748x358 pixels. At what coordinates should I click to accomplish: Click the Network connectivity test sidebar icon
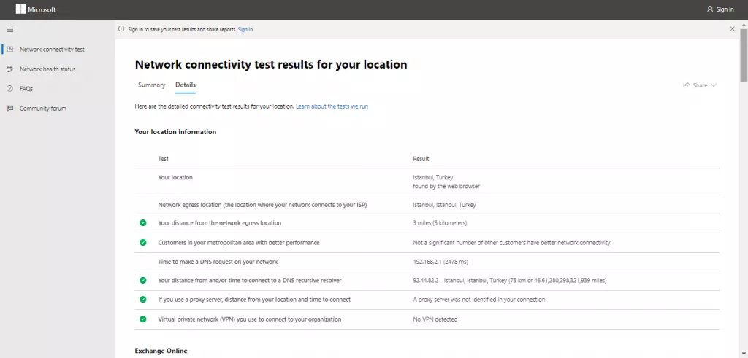tap(10, 50)
